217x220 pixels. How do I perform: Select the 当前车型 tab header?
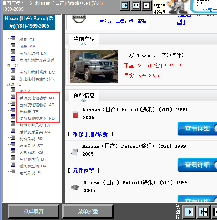[x=84, y=40]
